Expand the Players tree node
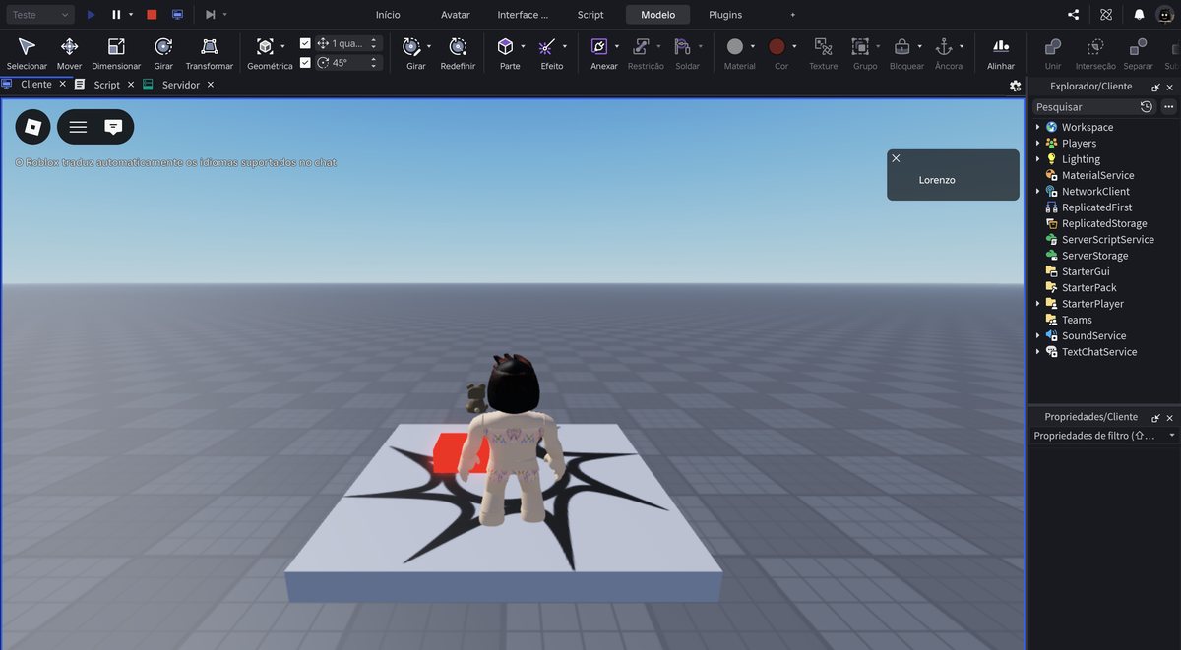Image resolution: width=1181 pixels, height=650 pixels. click(1037, 143)
